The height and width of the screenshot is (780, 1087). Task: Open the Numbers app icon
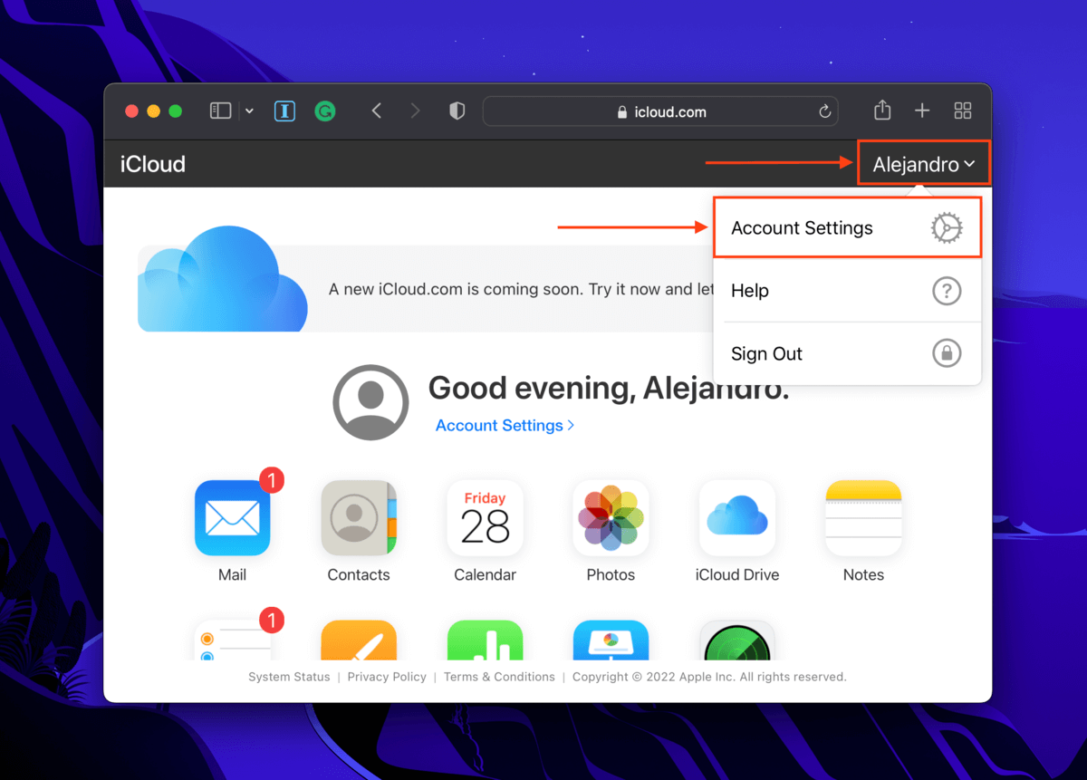coord(485,640)
